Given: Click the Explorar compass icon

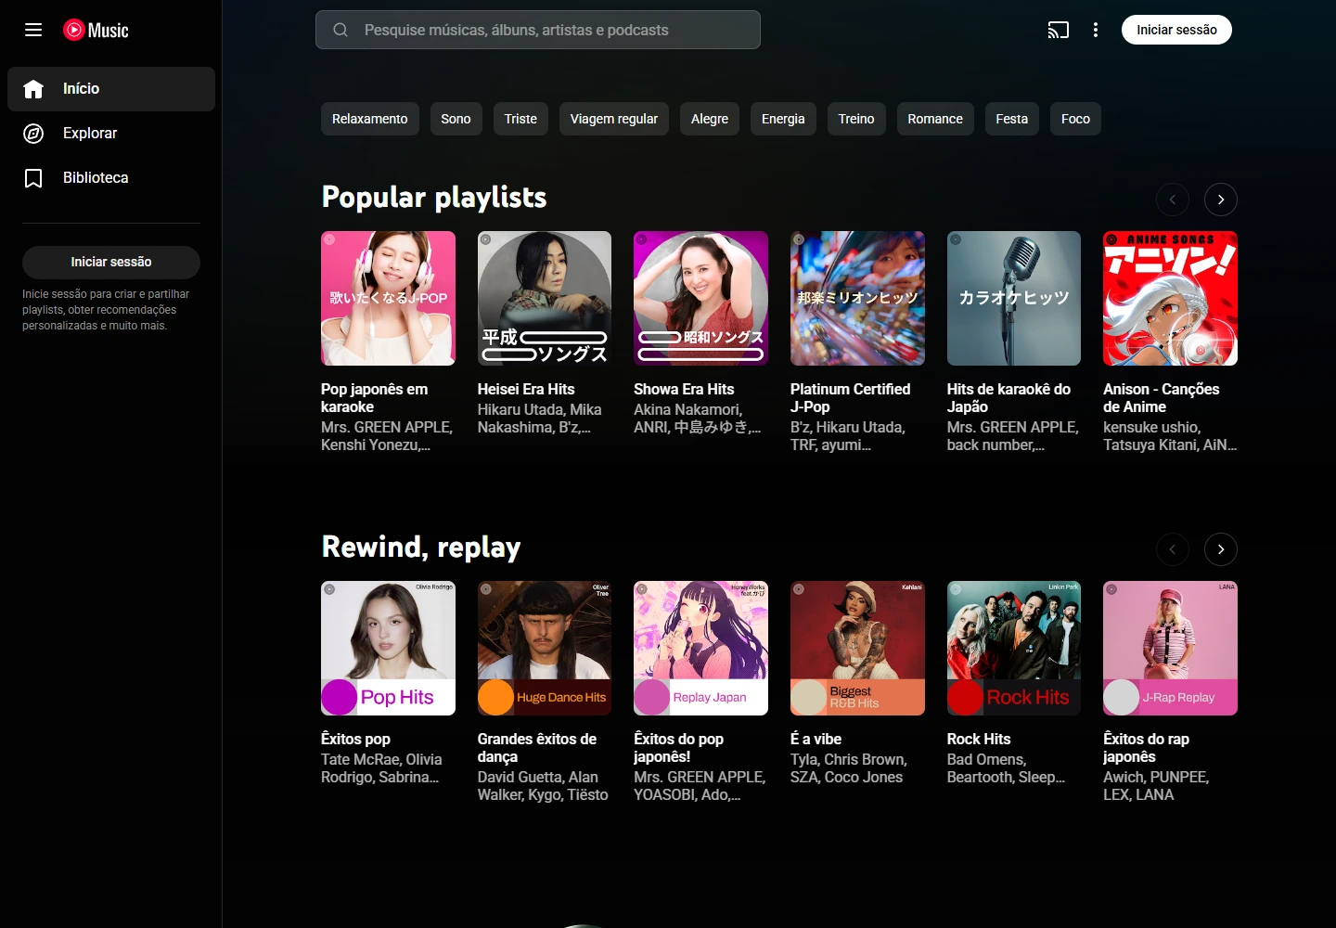Looking at the screenshot, I should [x=33, y=134].
